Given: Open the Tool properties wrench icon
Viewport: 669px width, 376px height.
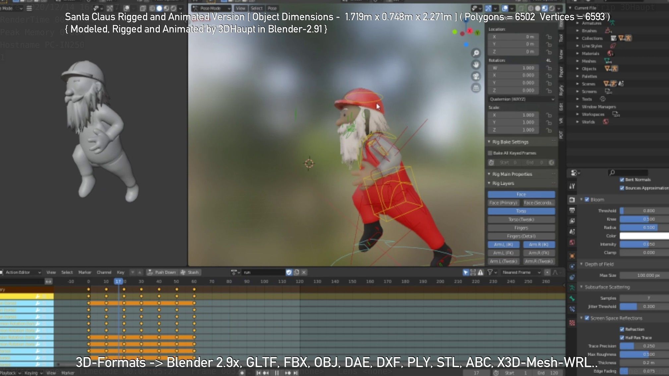Looking at the screenshot, I should click(572, 186).
